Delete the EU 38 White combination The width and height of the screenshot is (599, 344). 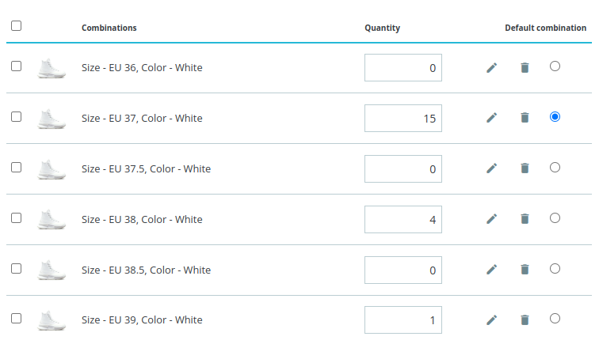[525, 218]
